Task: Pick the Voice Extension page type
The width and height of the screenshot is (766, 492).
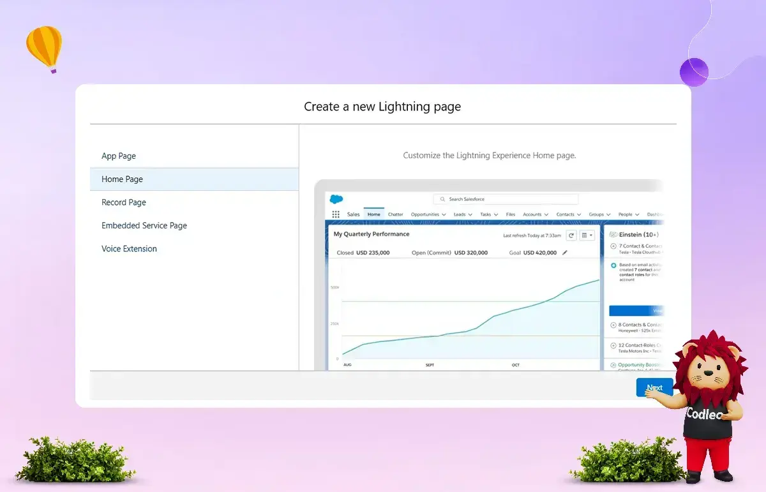Action: coord(129,249)
